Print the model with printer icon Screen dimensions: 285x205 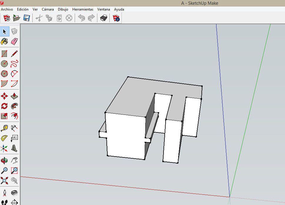click(x=104, y=18)
